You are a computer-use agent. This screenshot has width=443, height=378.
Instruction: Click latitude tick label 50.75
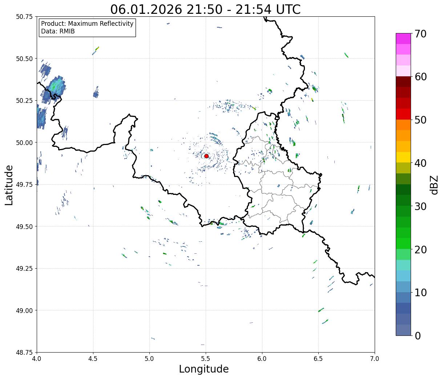(x=24, y=17)
